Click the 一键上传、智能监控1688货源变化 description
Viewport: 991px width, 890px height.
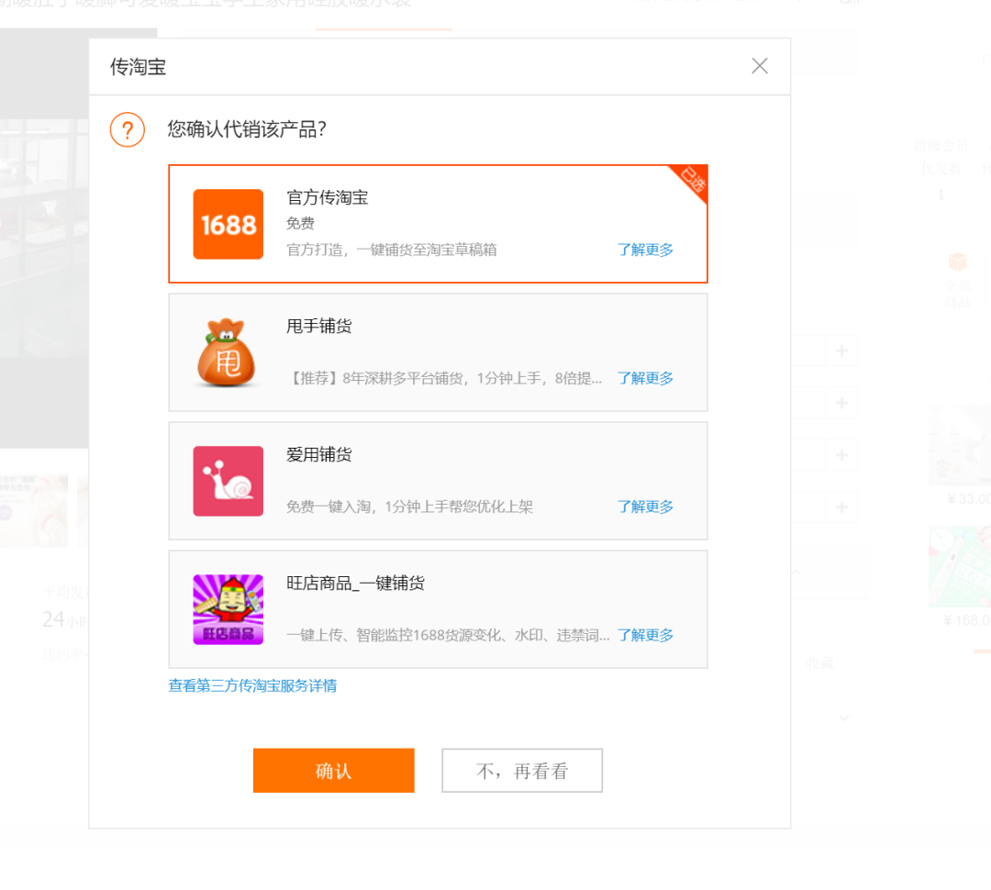(x=448, y=635)
